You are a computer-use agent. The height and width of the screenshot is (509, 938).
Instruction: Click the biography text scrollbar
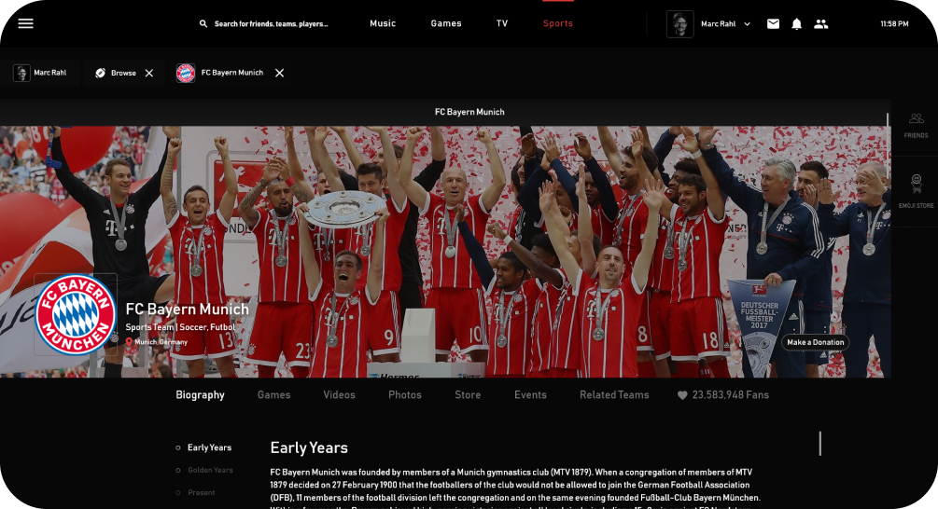pyautogui.click(x=819, y=444)
